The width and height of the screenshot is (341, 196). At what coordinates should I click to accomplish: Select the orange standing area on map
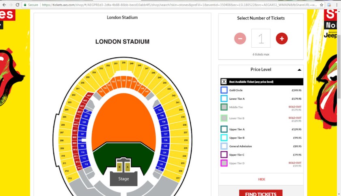[x=123, y=117]
